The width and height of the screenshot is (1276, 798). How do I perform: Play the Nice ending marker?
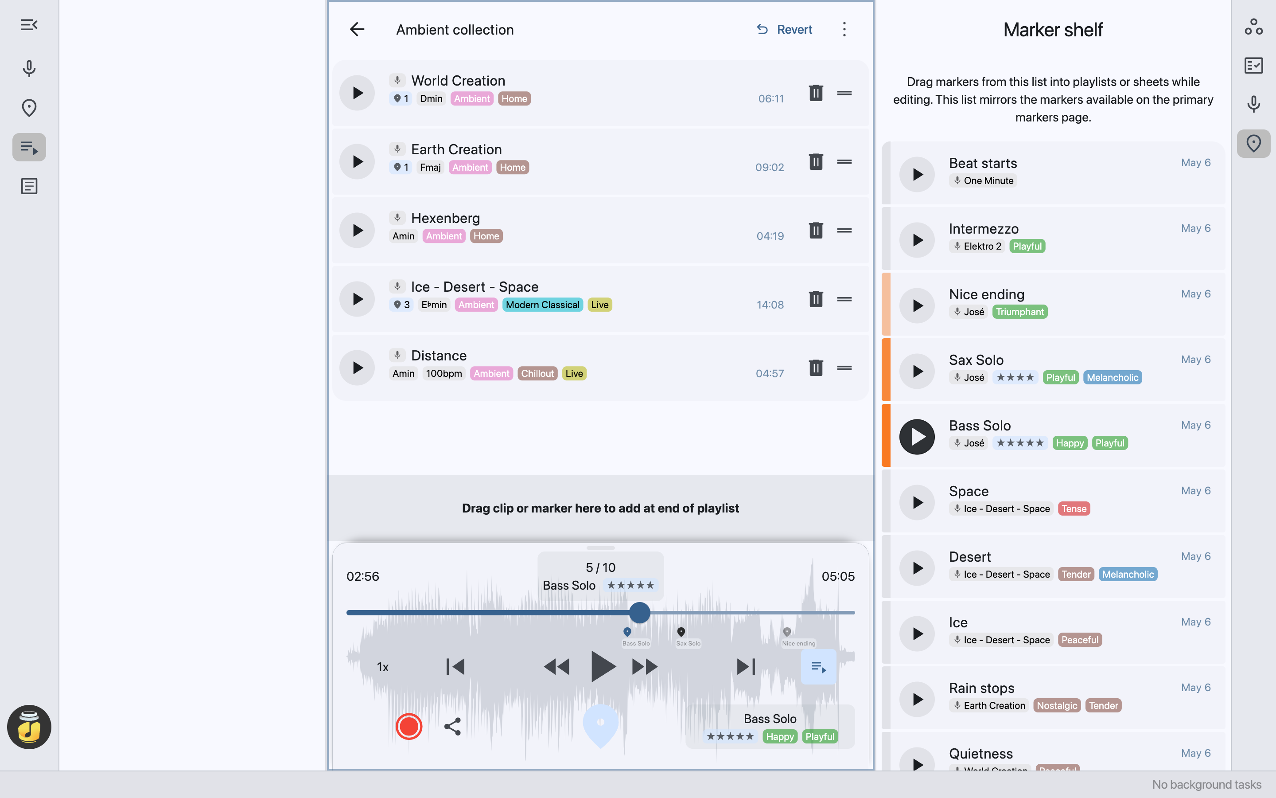(x=917, y=305)
